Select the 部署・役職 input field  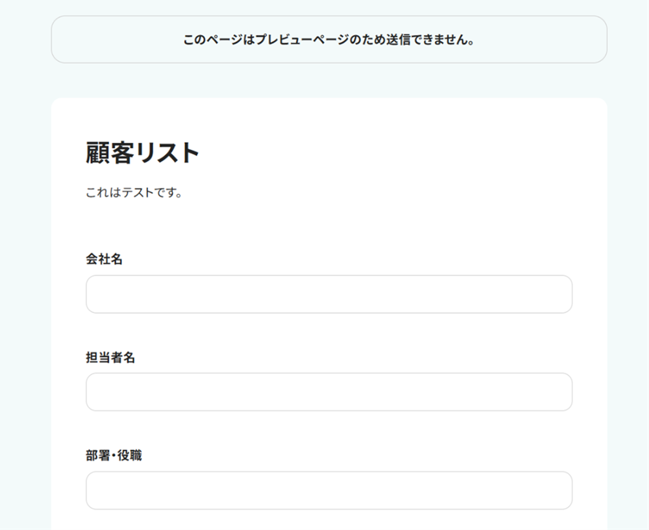(329, 490)
